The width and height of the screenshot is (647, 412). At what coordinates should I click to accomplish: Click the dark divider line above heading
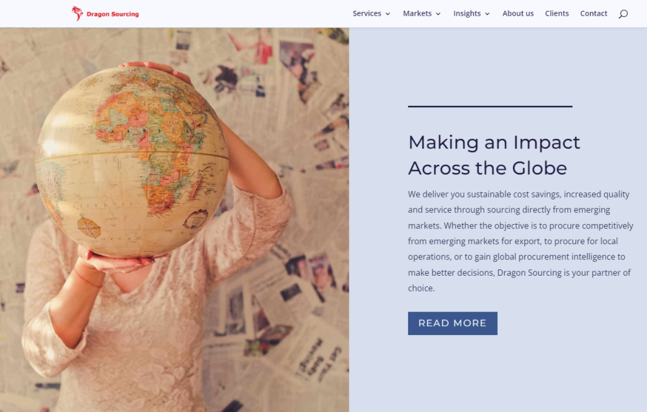[490, 106]
